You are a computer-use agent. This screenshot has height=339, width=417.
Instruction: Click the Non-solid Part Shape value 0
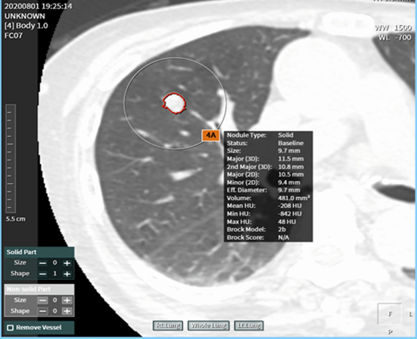click(x=55, y=311)
